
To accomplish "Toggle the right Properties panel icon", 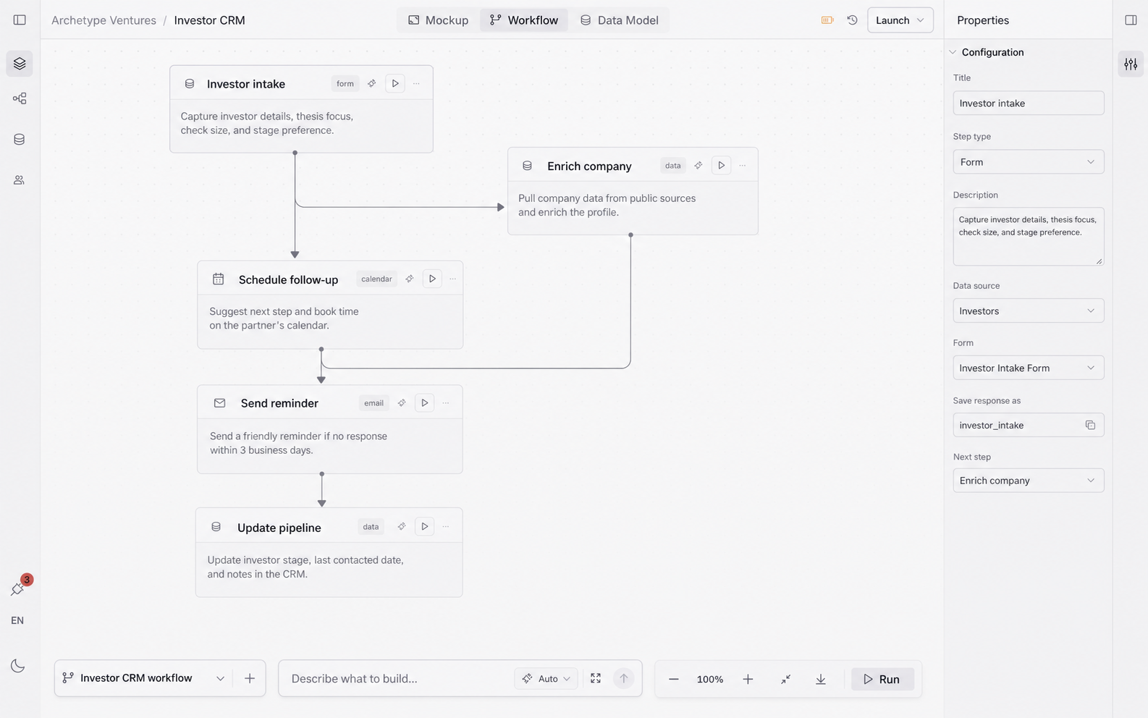I will [x=1131, y=20].
